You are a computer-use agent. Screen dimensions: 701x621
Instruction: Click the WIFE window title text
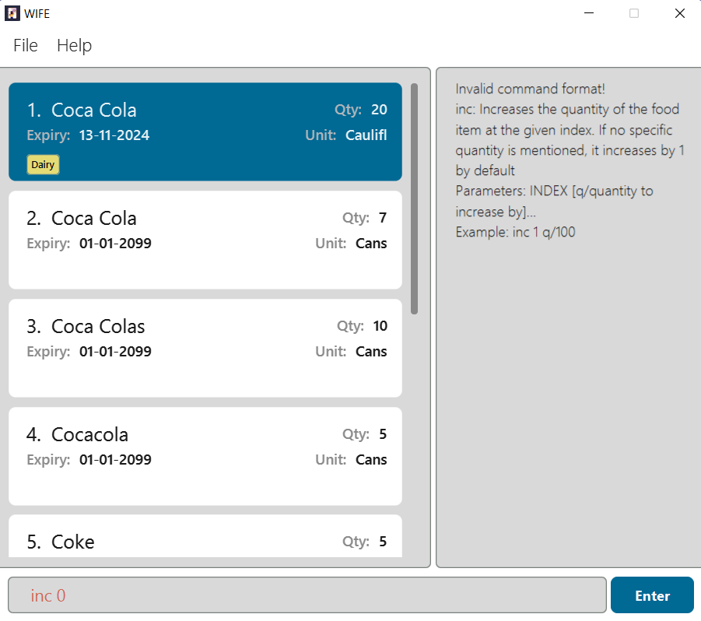point(37,14)
